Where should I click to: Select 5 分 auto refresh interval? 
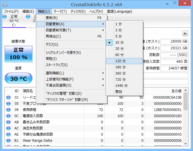(124, 36)
